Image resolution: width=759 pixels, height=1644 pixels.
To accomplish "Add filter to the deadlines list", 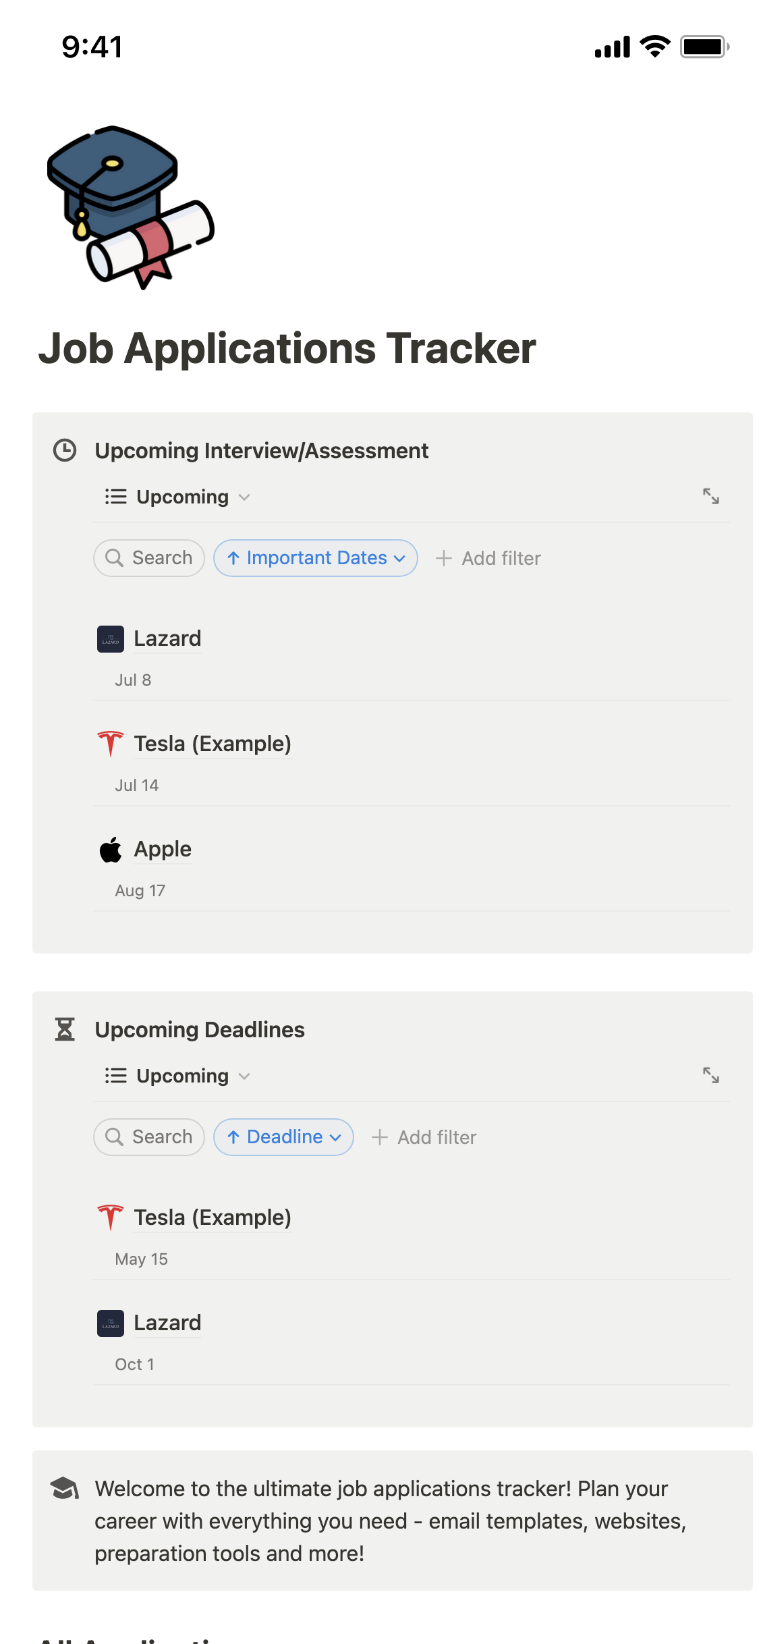I will pyautogui.click(x=424, y=1137).
